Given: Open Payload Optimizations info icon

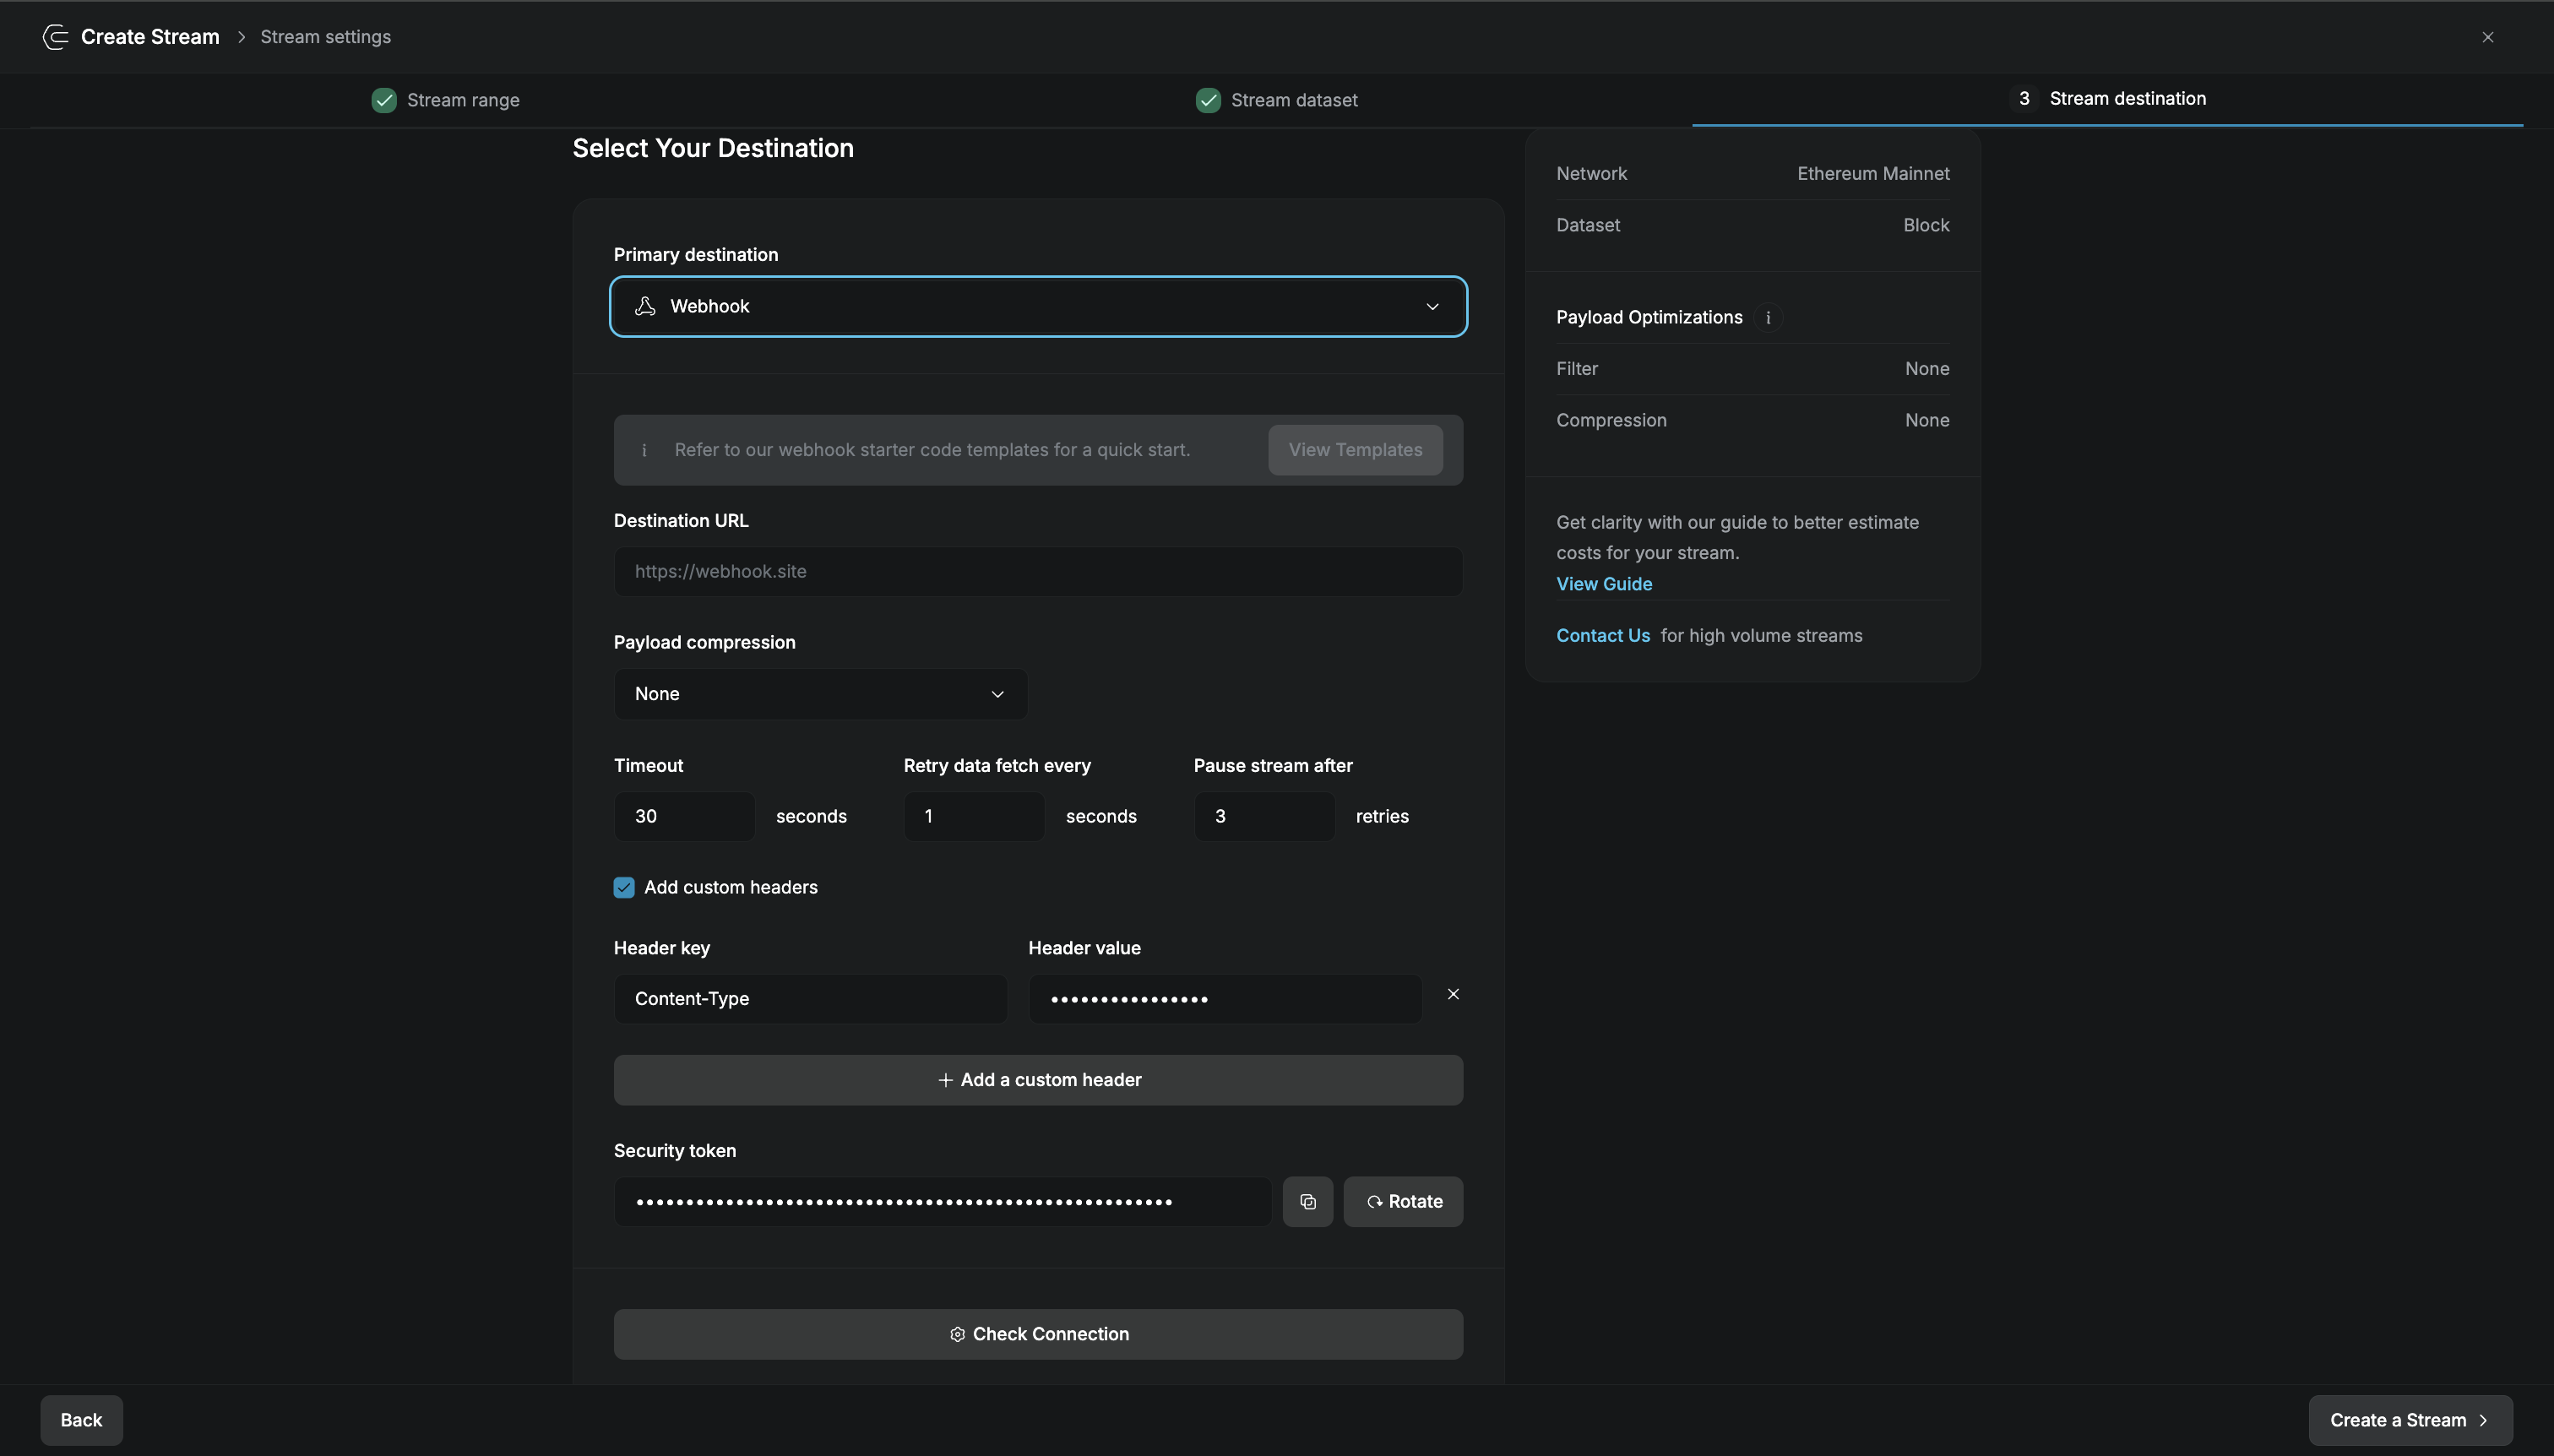Looking at the screenshot, I should [1767, 318].
